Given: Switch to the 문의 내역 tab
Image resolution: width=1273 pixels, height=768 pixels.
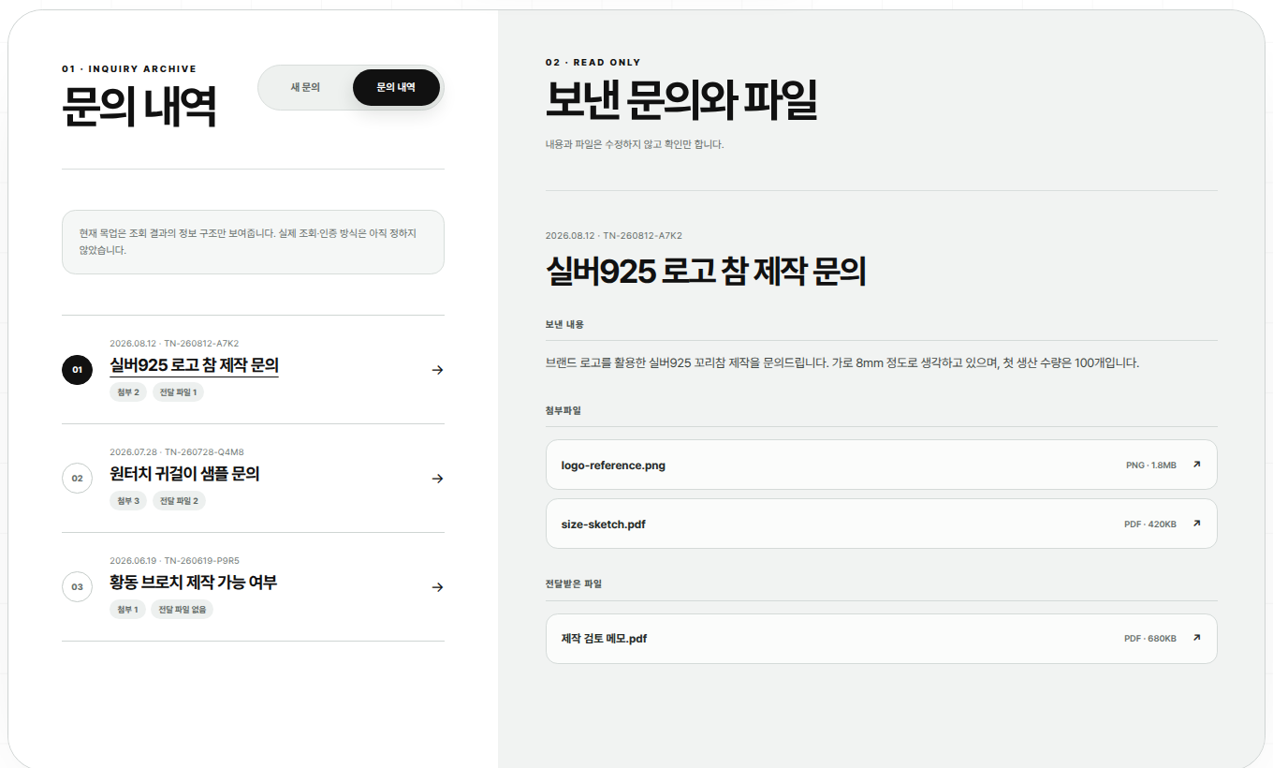Looking at the screenshot, I should pos(396,87).
